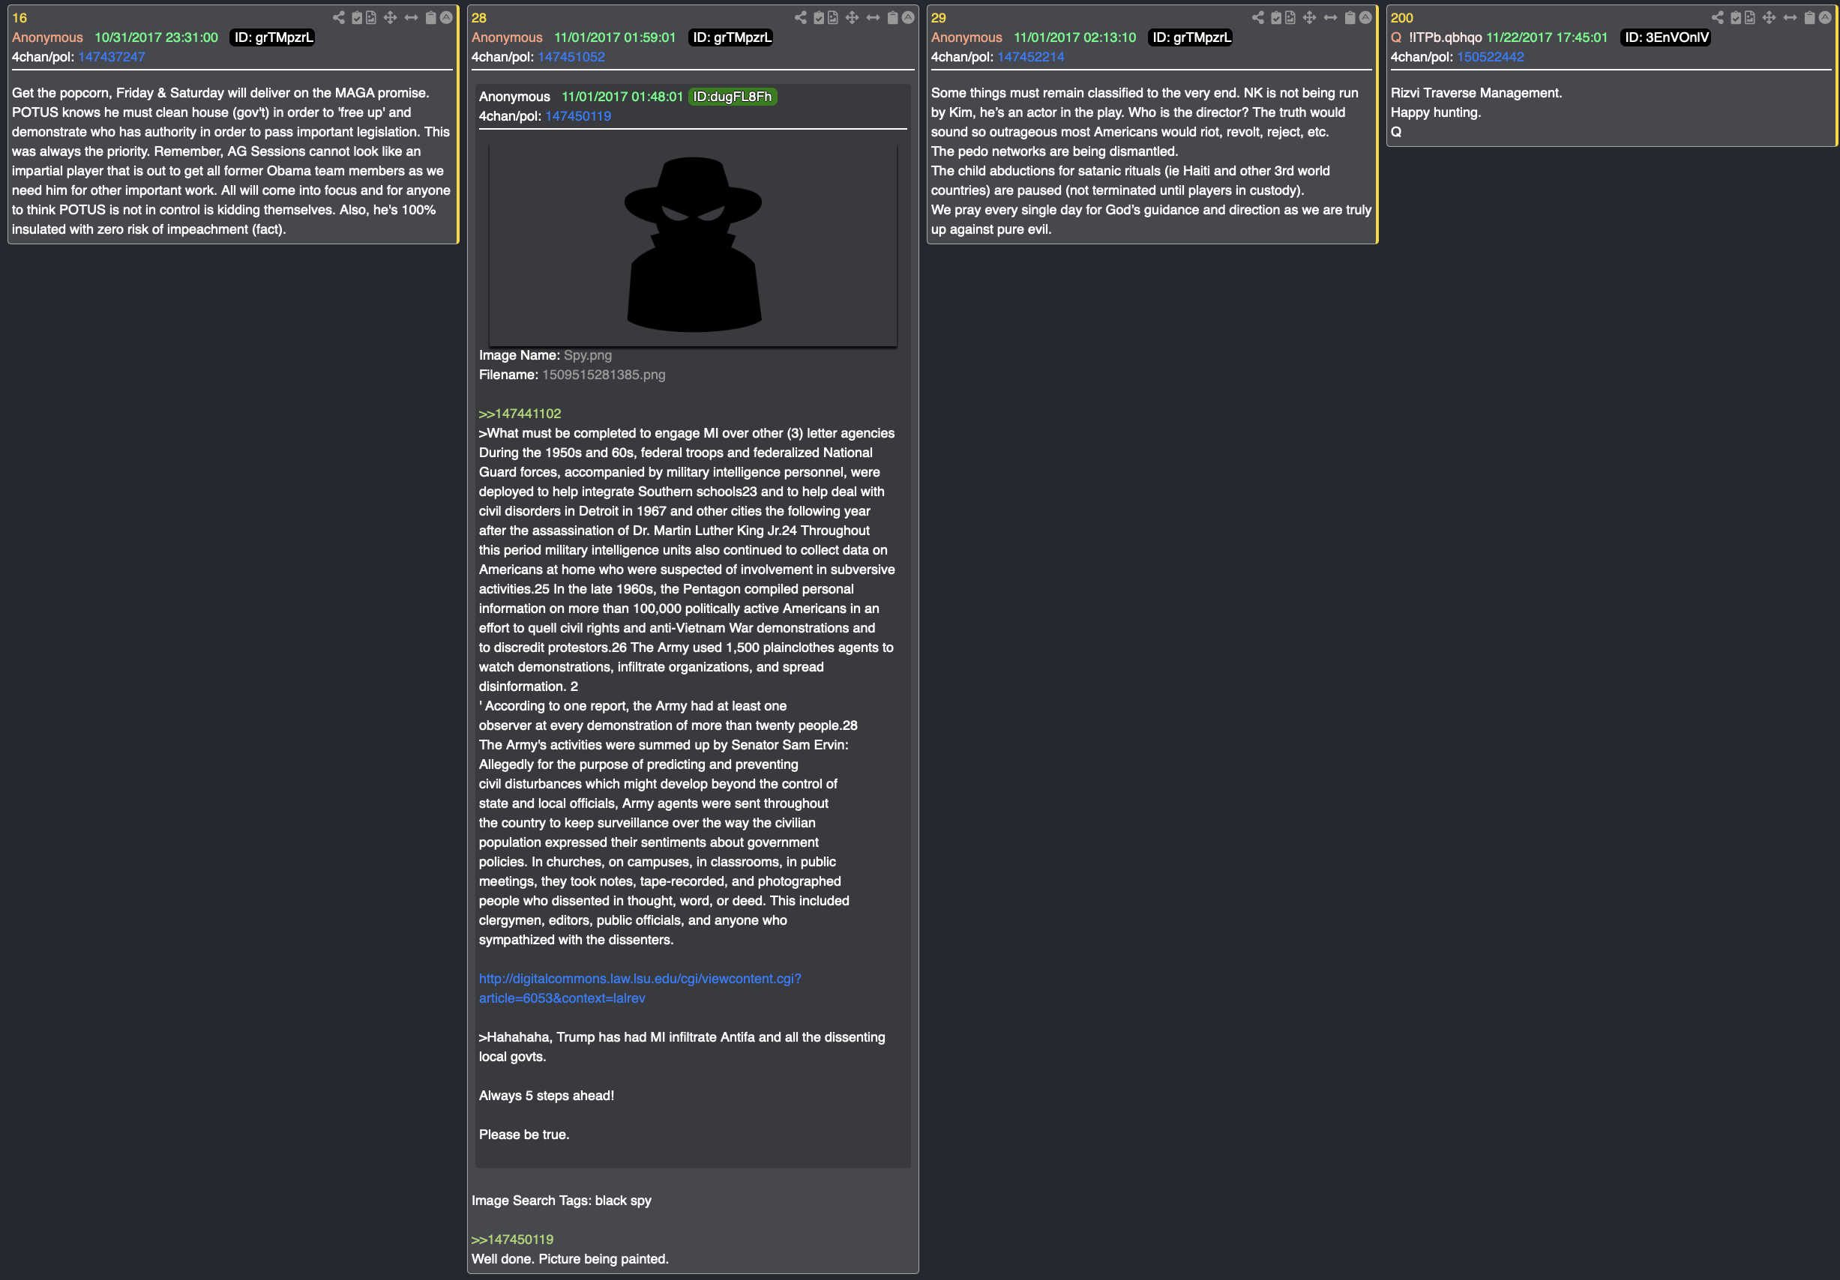Open 4chan/pol link 147451052
The width and height of the screenshot is (1840, 1280).
tap(571, 57)
